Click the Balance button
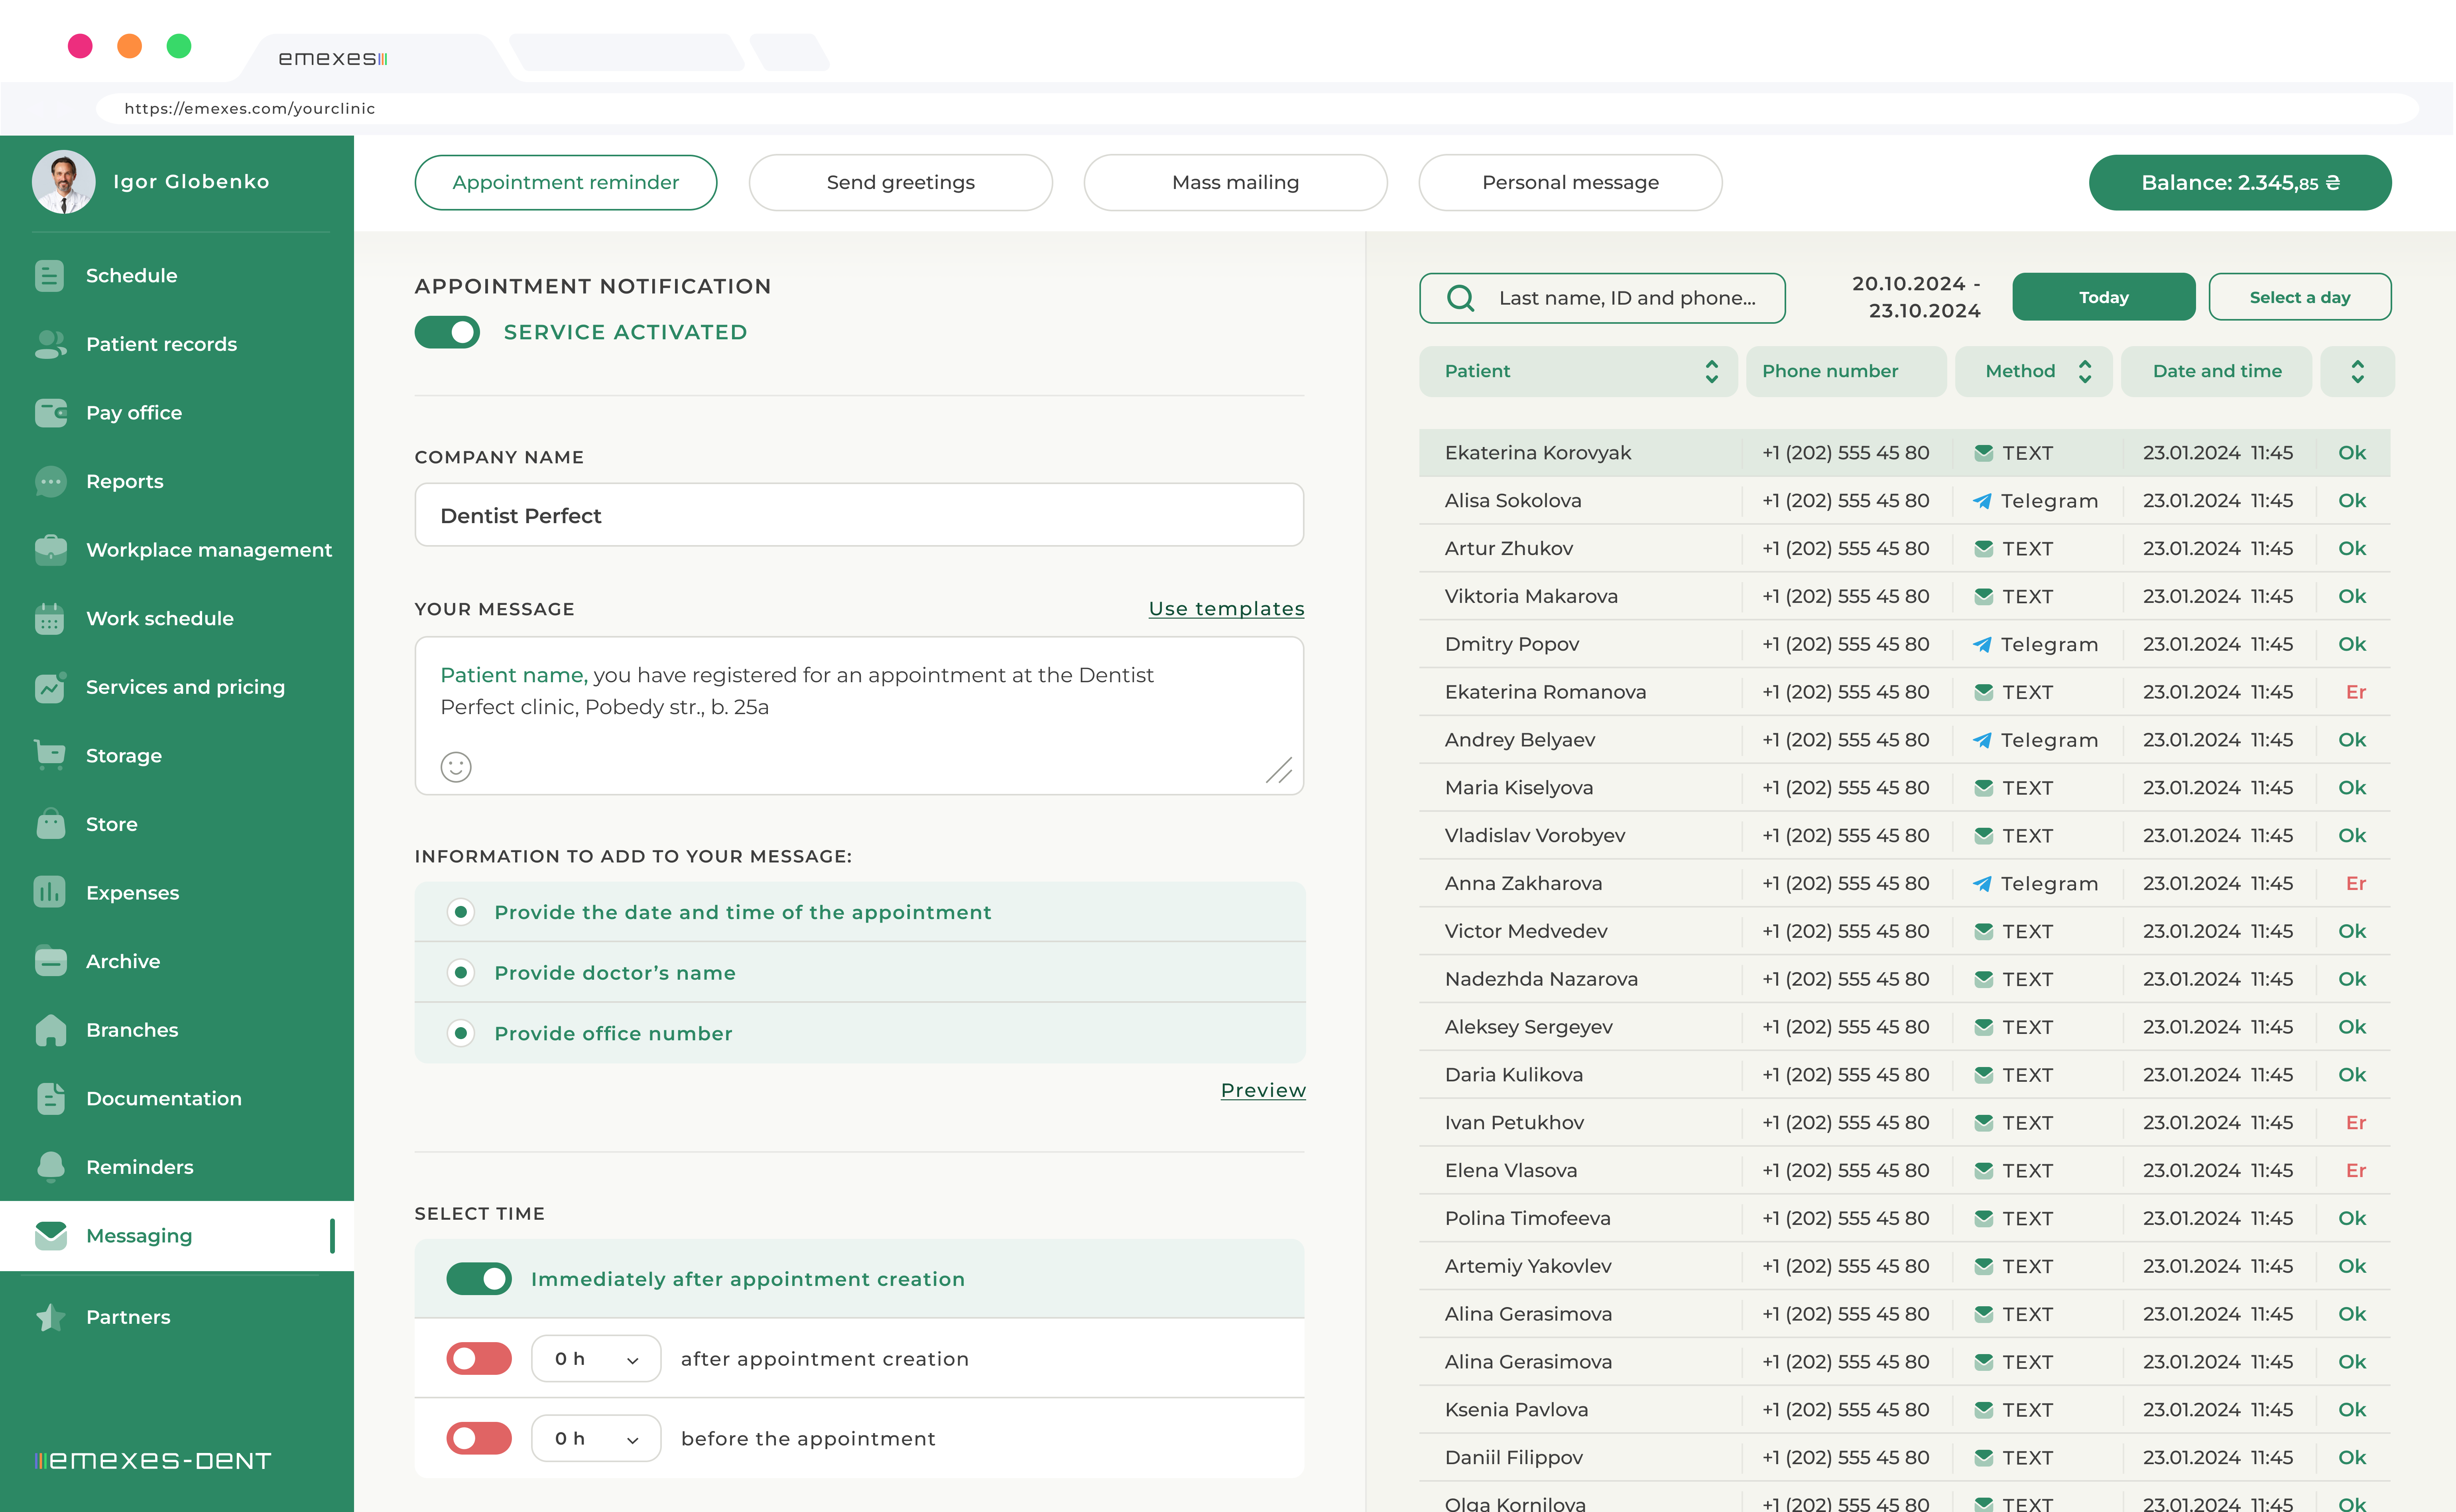The width and height of the screenshot is (2456, 1512). coord(2240,182)
